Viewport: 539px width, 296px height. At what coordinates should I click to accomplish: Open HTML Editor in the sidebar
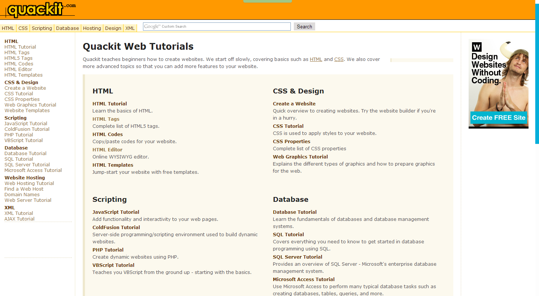pos(18,70)
